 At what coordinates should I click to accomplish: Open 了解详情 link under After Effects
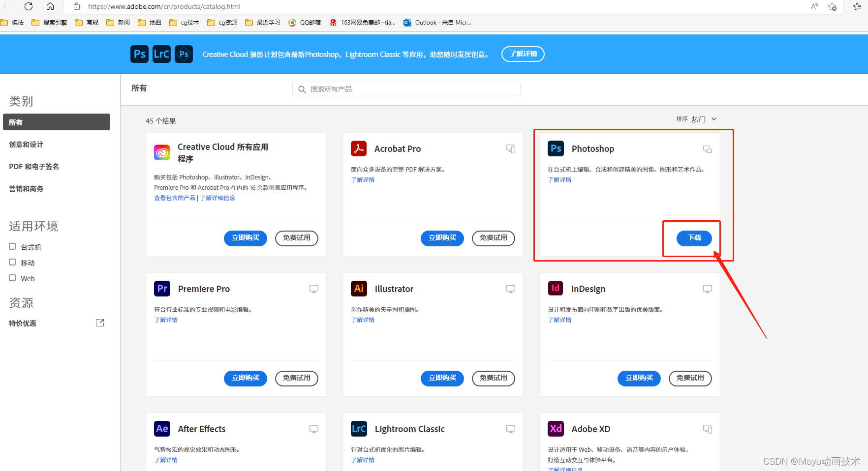pyautogui.click(x=166, y=460)
